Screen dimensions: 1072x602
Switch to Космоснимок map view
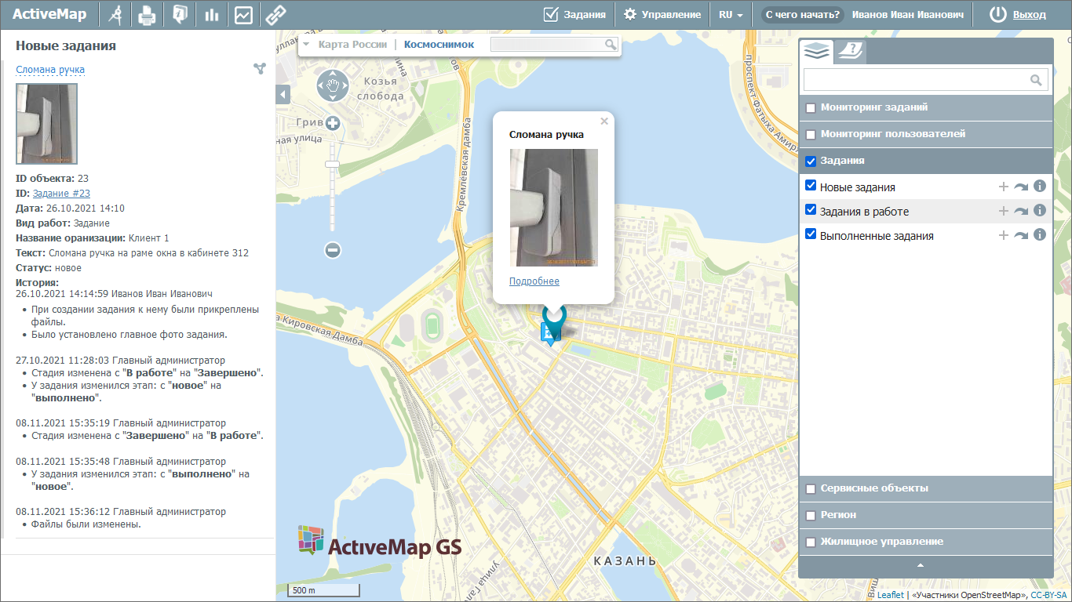click(439, 45)
